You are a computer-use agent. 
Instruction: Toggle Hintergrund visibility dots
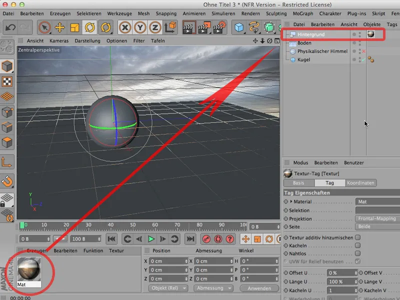click(x=359, y=34)
